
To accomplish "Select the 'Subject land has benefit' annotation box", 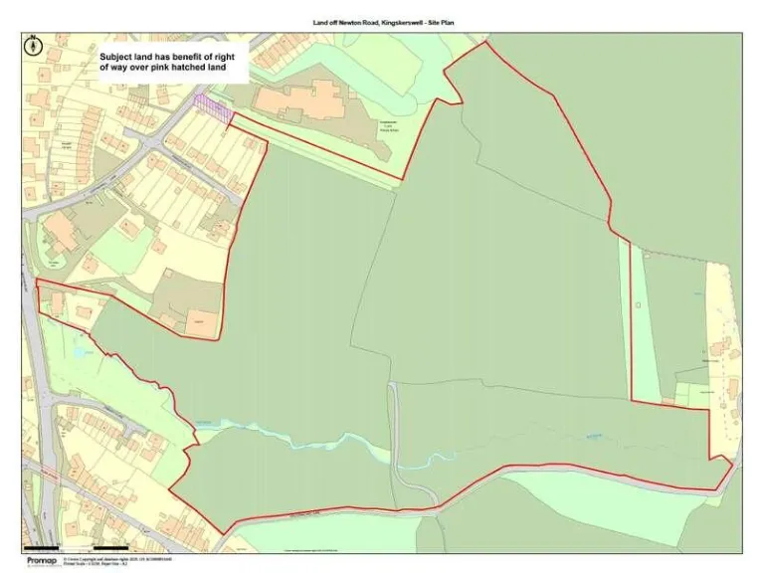I will [x=164, y=64].
